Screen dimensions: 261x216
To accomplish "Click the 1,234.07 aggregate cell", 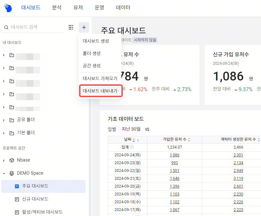I will [x=174, y=147].
